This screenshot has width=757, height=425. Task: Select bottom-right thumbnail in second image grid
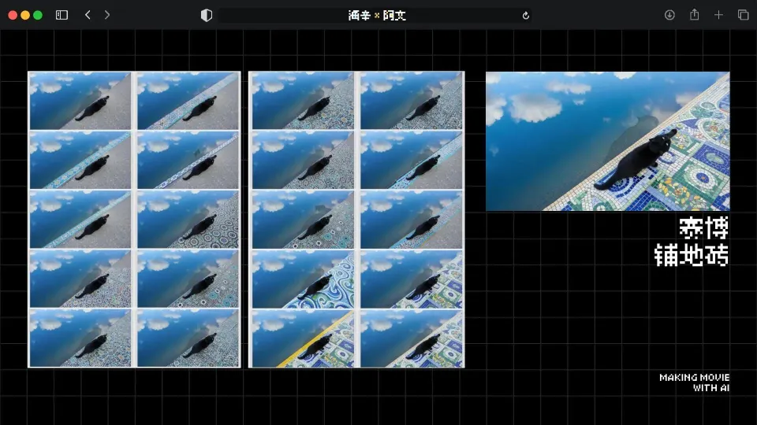411,338
